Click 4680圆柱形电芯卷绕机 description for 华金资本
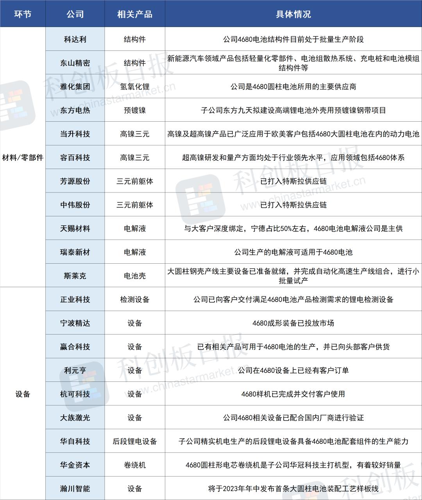 point(293,465)
